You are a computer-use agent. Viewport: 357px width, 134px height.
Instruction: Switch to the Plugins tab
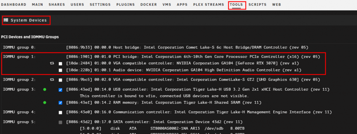[125, 5]
